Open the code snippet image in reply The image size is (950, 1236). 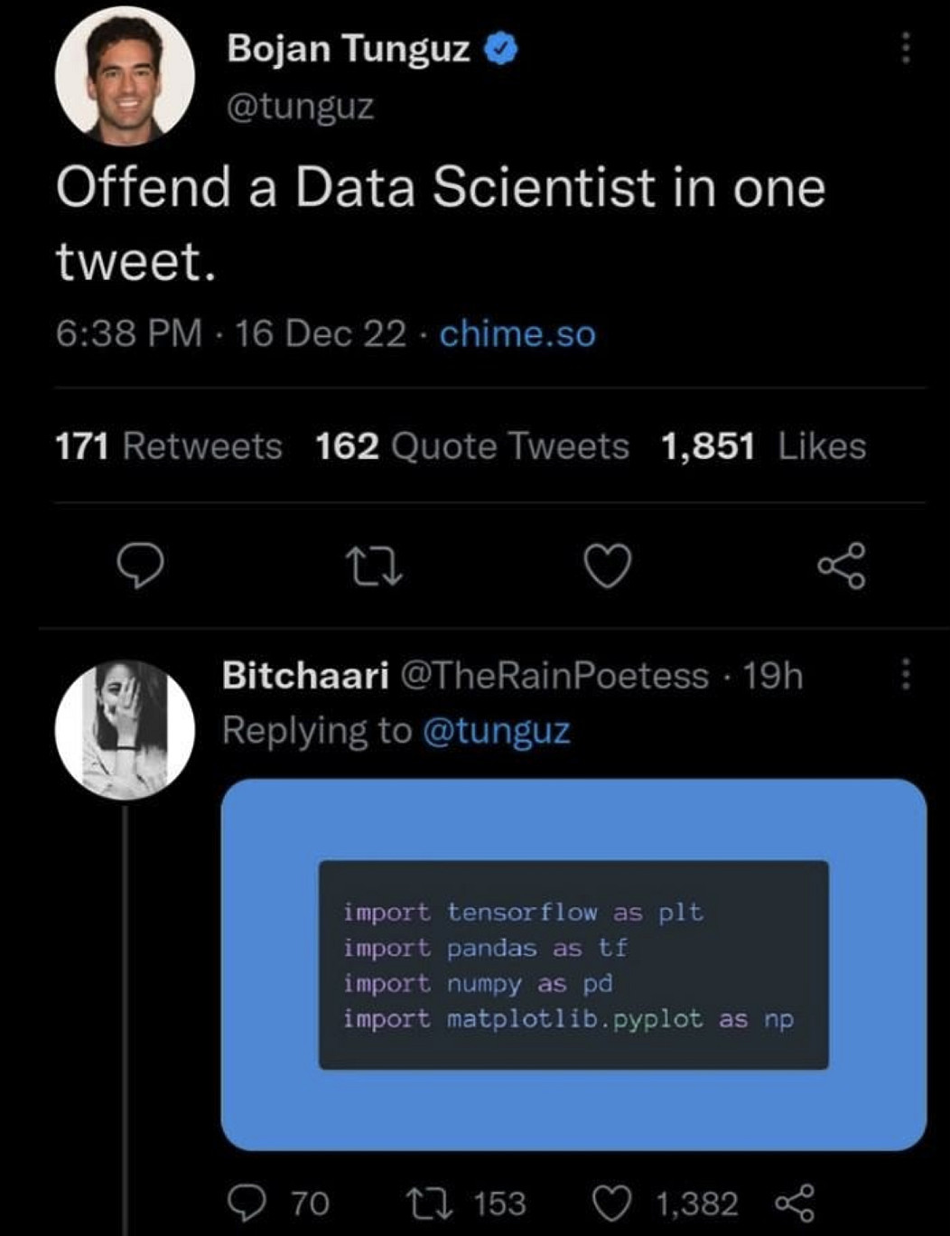tap(573, 964)
